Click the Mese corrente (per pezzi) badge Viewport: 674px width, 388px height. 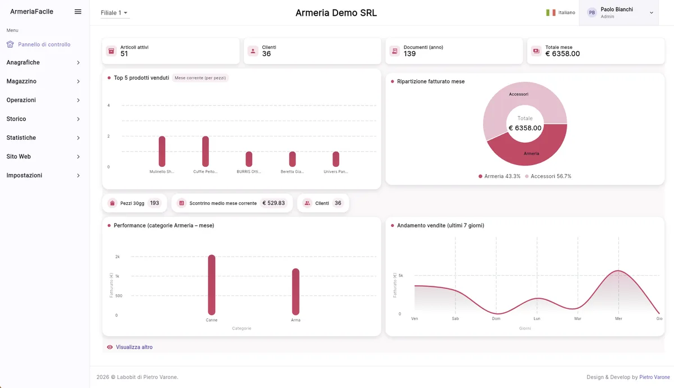click(x=201, y=78)
